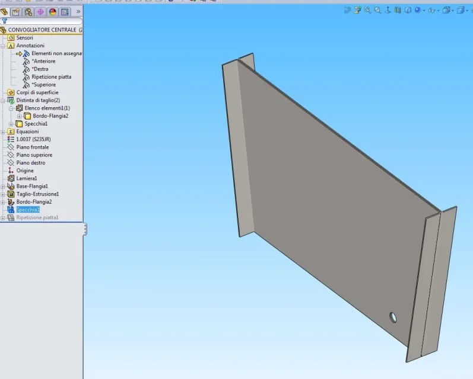Viewport: 473px width, 379px height.
Task: Open the Display Style dropdown arrow
Action: click(424, 11)
